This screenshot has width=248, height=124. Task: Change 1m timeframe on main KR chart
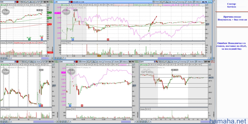[x=167, y=2]
